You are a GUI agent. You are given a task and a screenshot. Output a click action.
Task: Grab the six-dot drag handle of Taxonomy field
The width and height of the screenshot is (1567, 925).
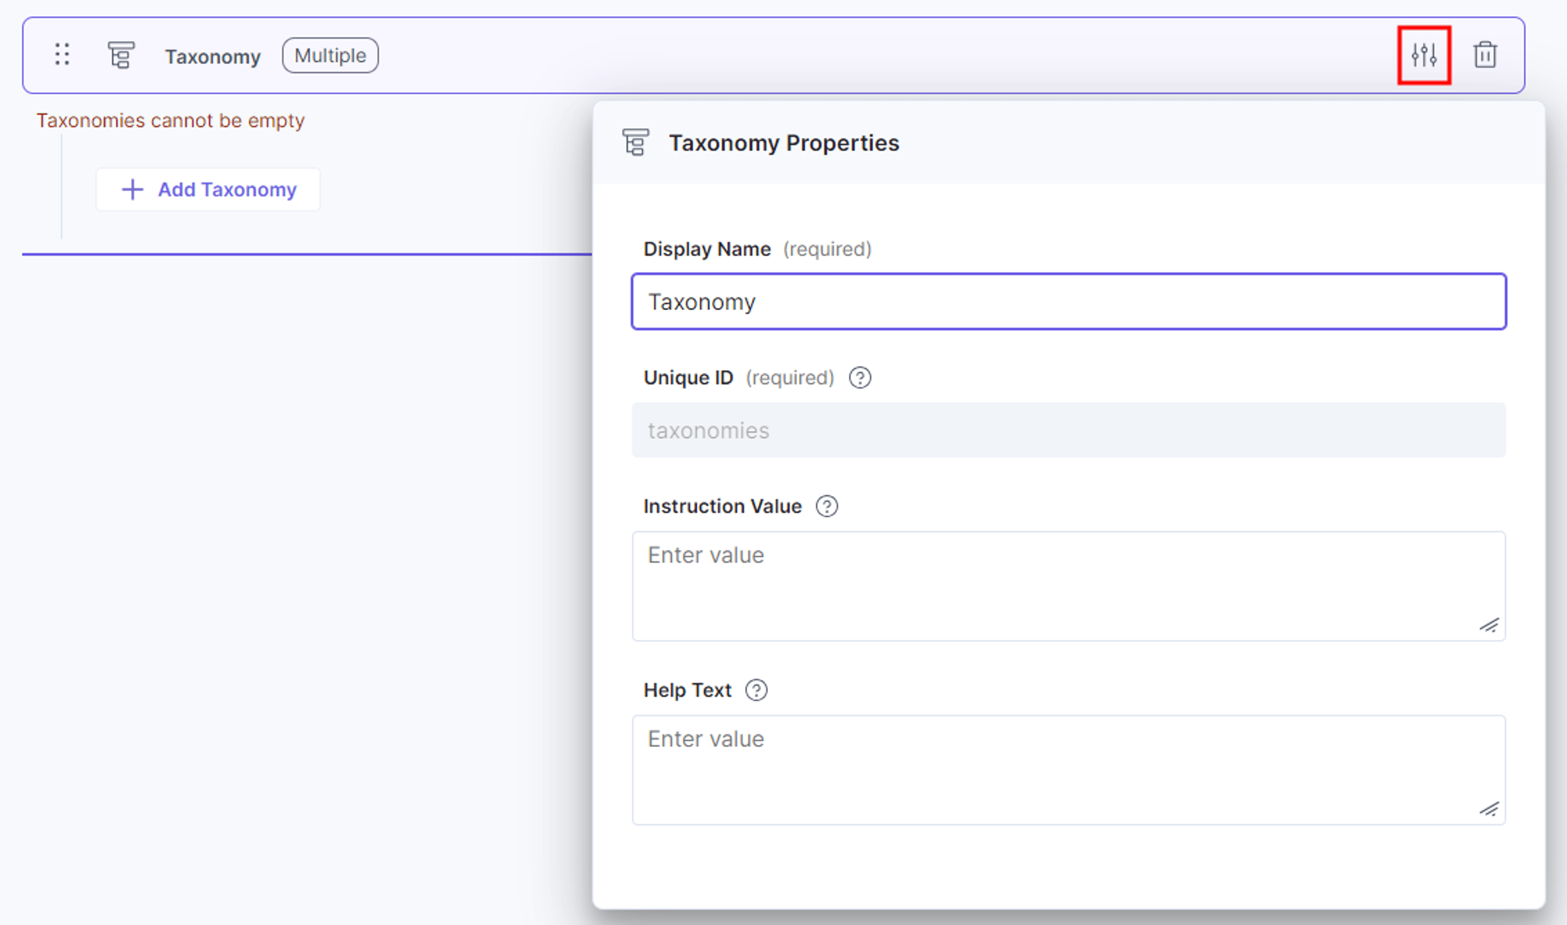(62, 54)
